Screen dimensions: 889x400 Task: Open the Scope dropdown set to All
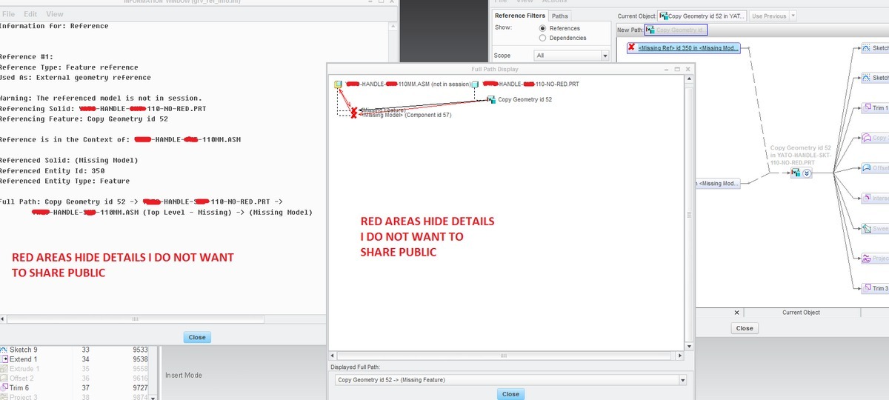click(x=571, y=56)
